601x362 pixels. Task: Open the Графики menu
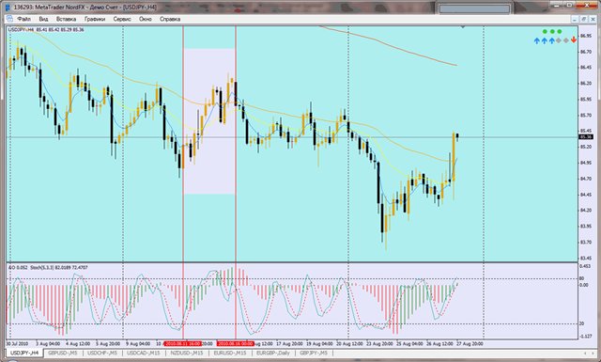pos(95,19)
